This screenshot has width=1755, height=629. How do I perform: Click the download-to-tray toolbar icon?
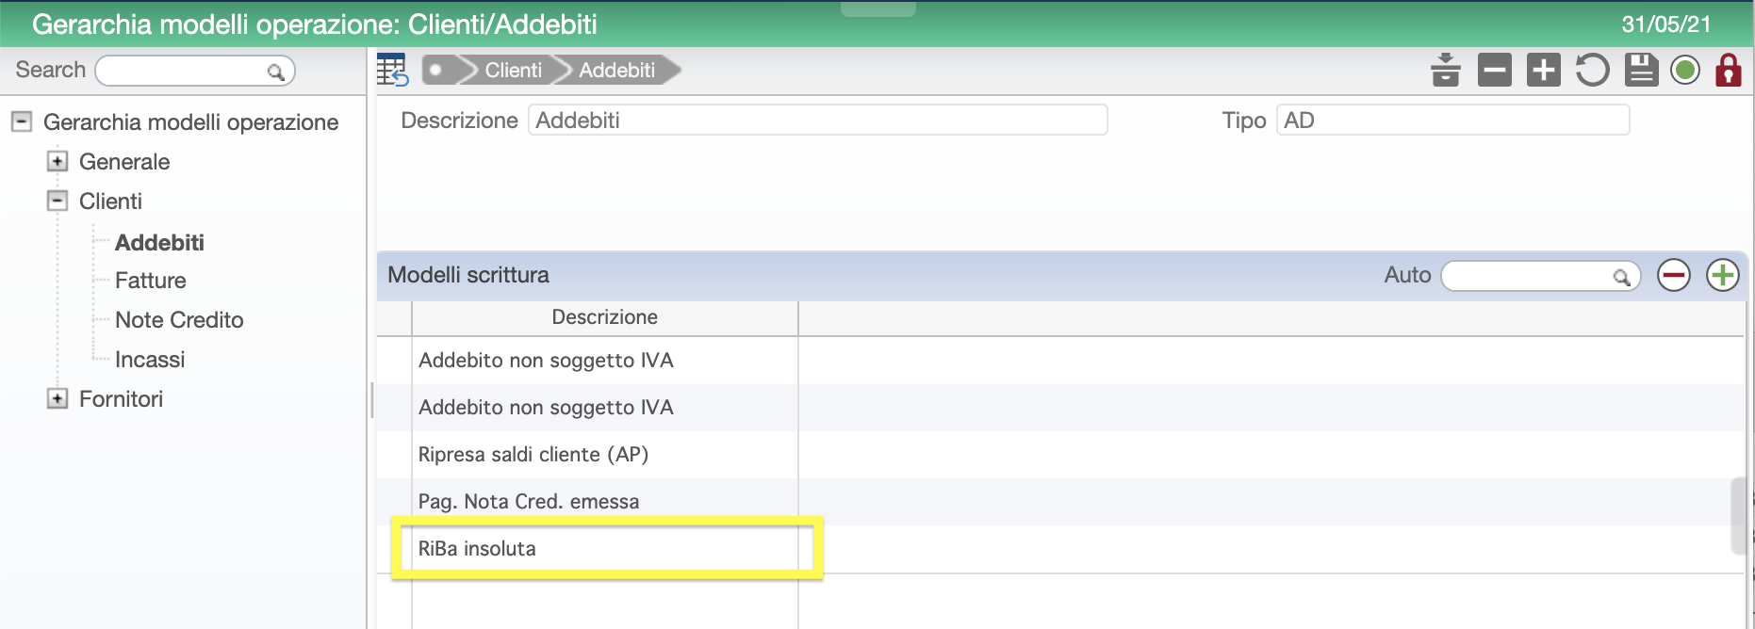click(x=1445, y=70)
